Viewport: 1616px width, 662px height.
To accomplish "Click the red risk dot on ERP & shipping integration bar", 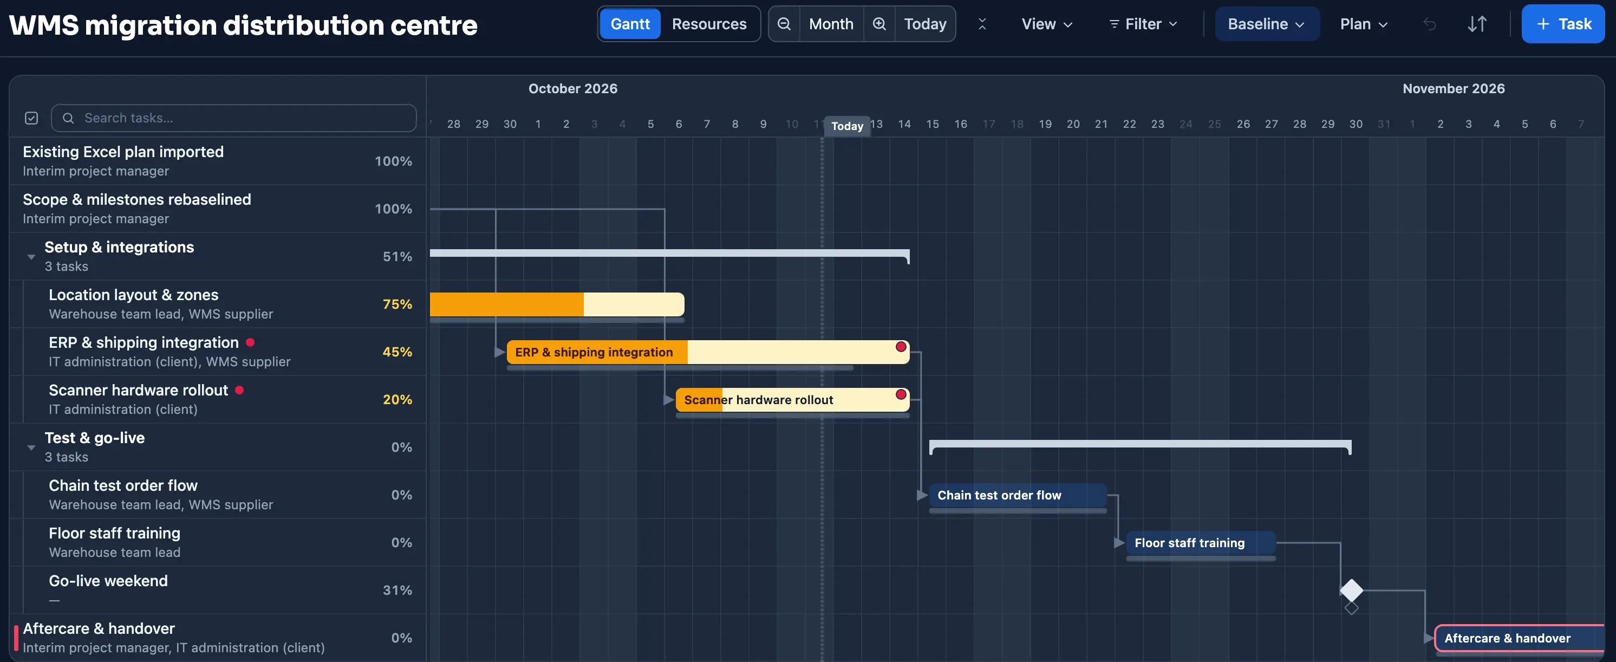I will click(x=901, y=346).
